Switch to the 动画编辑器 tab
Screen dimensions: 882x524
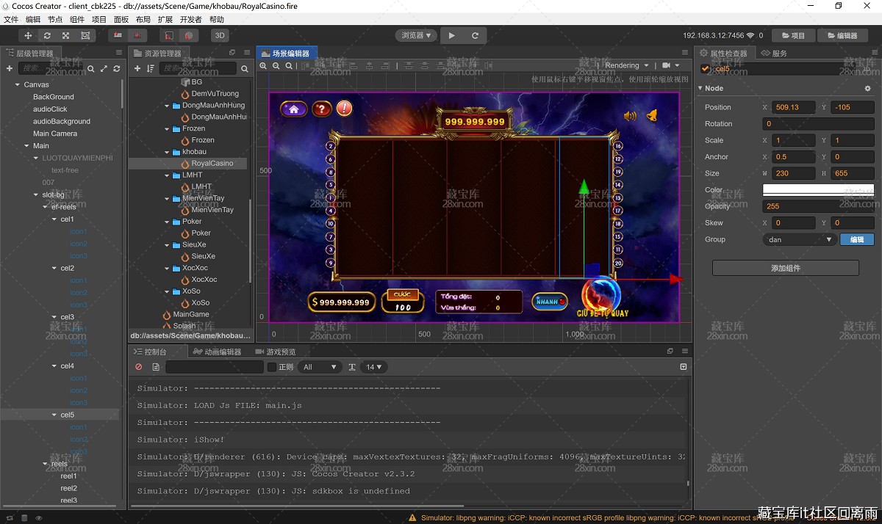click(217, 352)
